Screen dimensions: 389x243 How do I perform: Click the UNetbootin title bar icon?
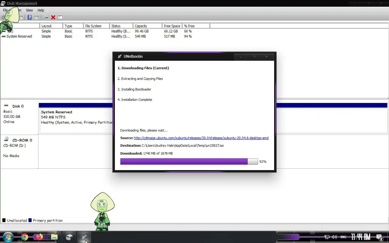[119, 56]
